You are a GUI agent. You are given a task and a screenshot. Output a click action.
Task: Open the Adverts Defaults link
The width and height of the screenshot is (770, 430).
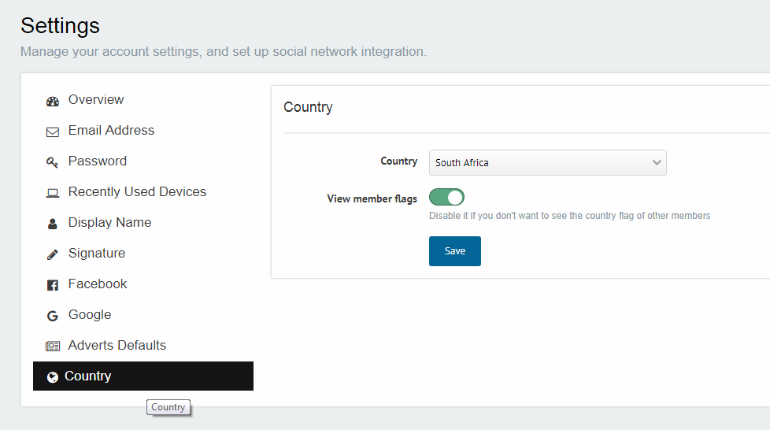[x=117, y=346]
